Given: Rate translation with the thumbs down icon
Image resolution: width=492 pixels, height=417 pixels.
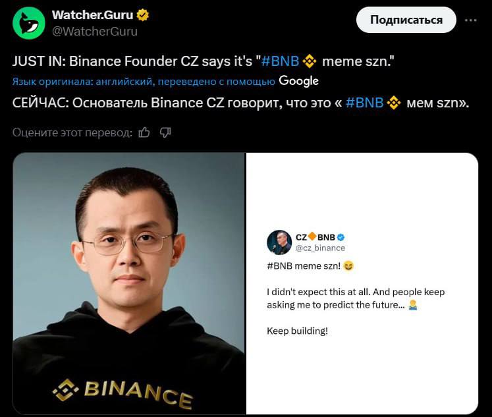Looking at the screenshot, I should coord(165,132).
